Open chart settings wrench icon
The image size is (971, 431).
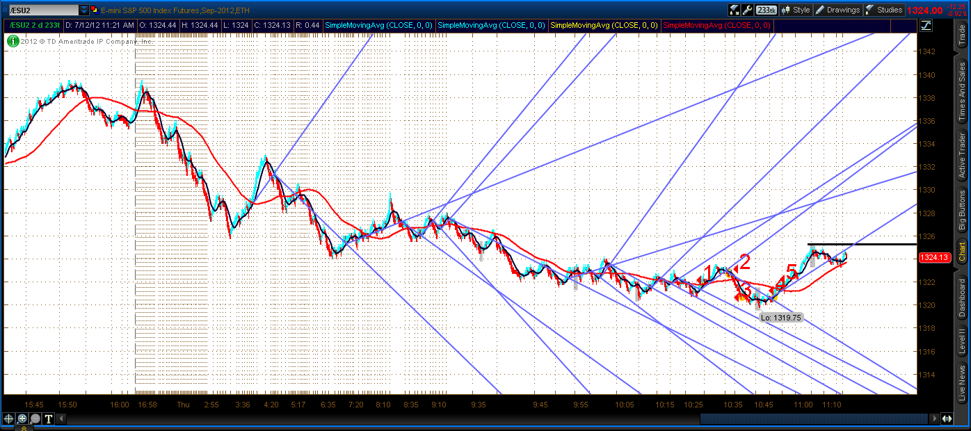(x=748, y=10)
